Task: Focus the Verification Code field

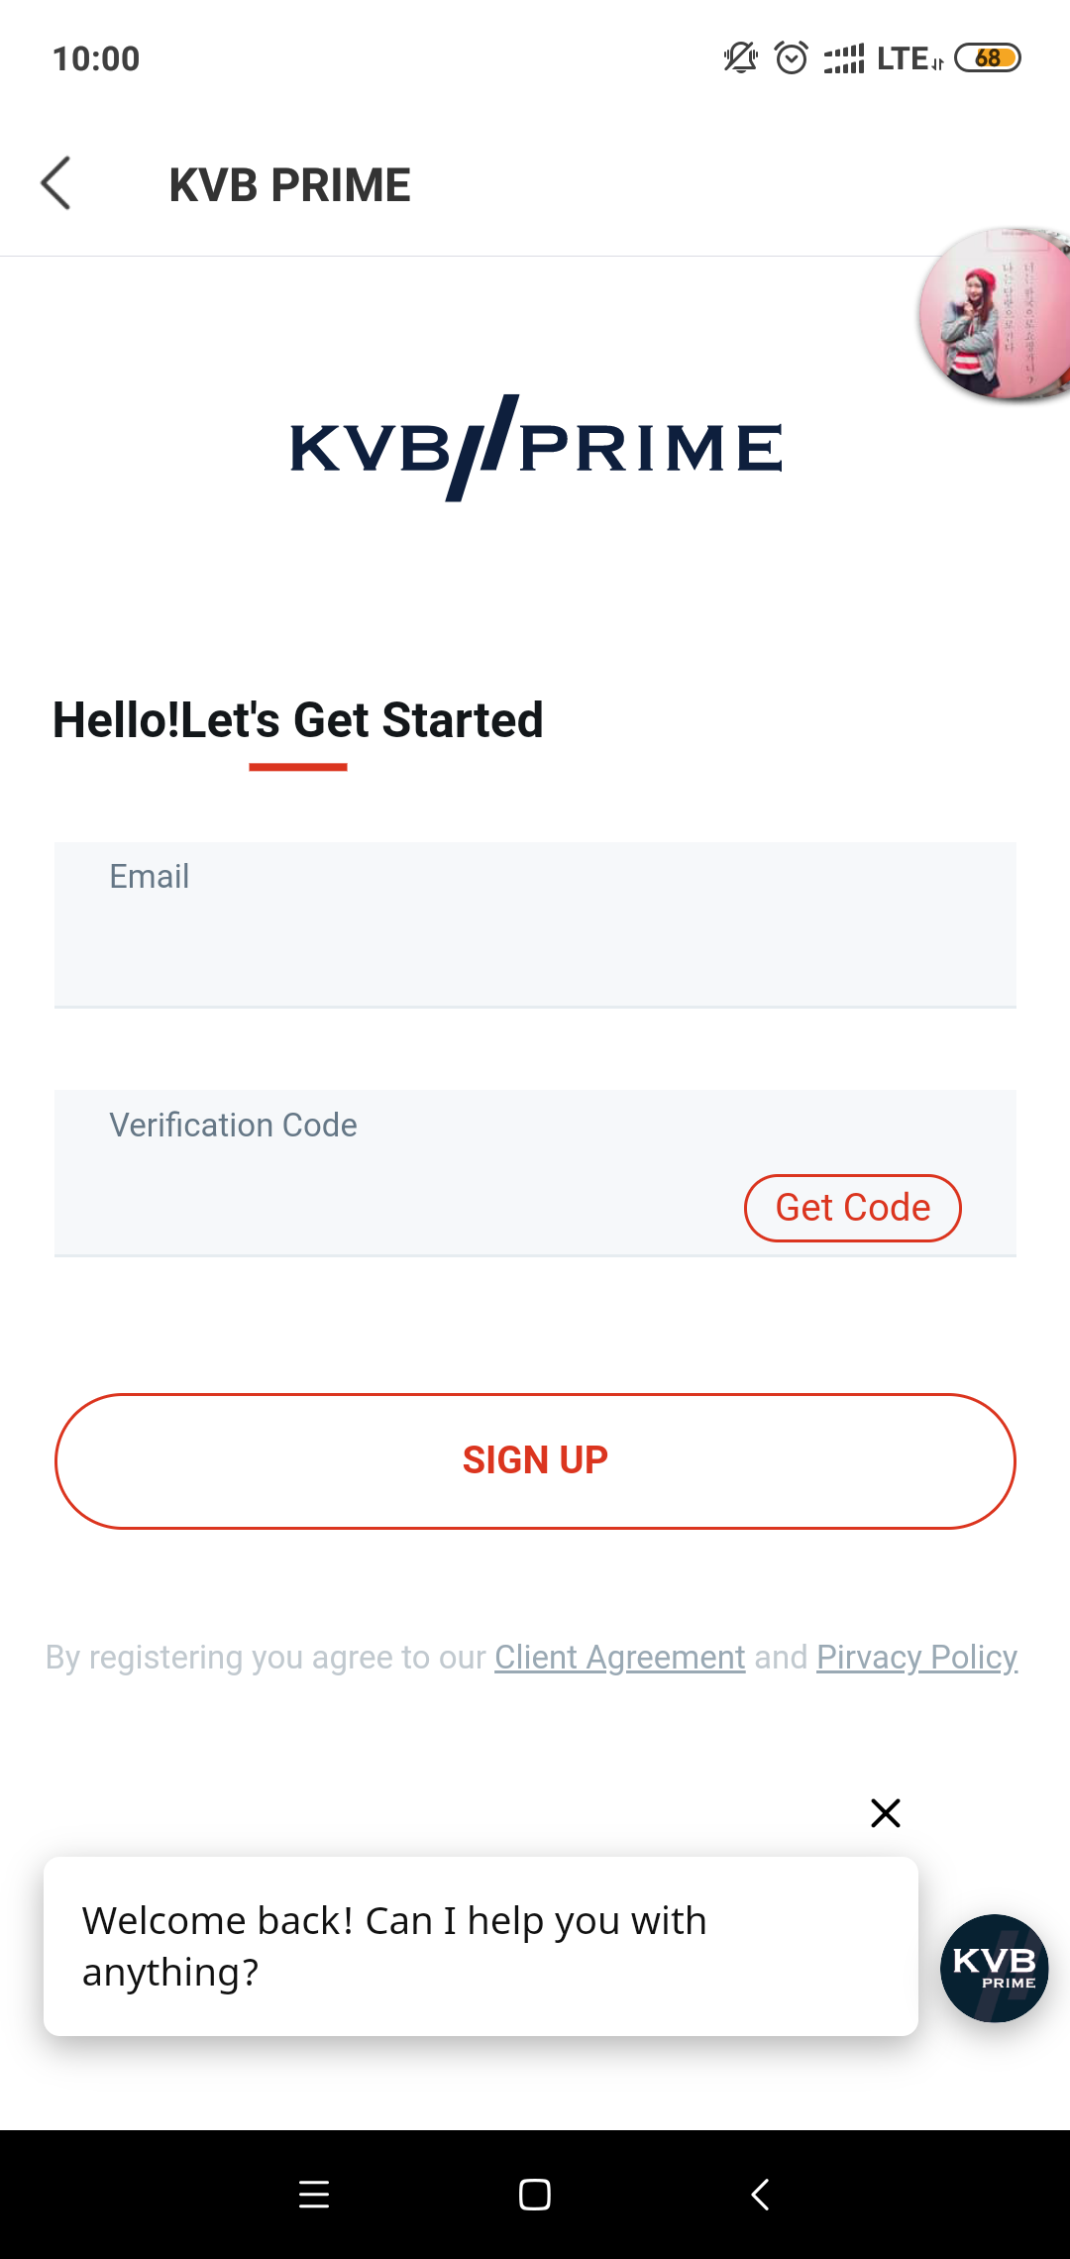Action: [x=396, y=1174]
